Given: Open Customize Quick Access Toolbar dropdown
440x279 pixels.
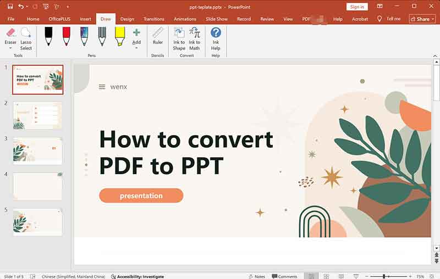Looking at the screenshot, I should click(68, 7).
